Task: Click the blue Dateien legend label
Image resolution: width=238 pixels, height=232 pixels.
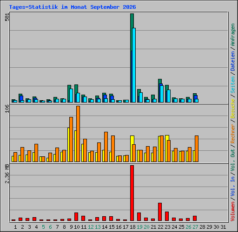Action: pos(232,61)
